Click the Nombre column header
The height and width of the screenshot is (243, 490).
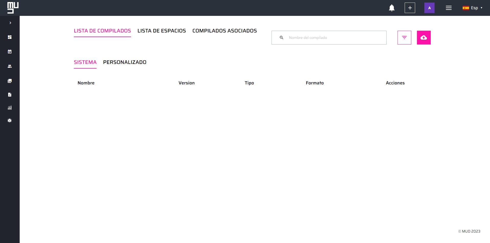click(86, 83)
